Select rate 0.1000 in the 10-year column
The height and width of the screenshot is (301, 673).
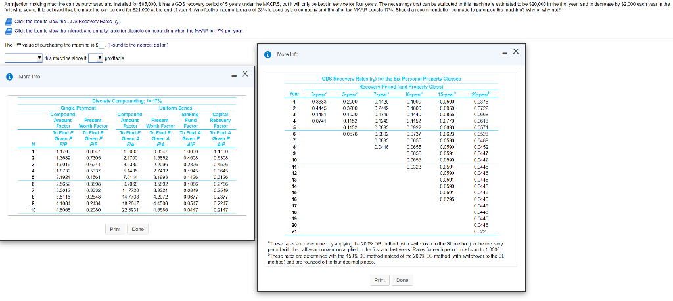tap(414, 102)
